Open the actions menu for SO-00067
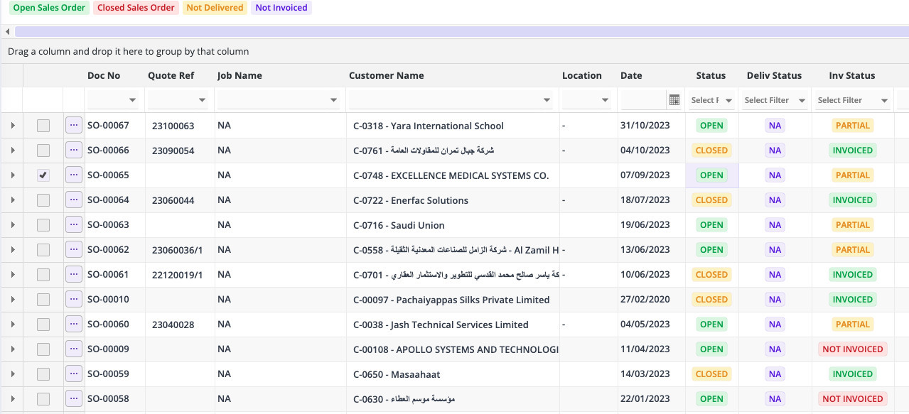This screenshot has width=909, height=414. click(74, 126)
